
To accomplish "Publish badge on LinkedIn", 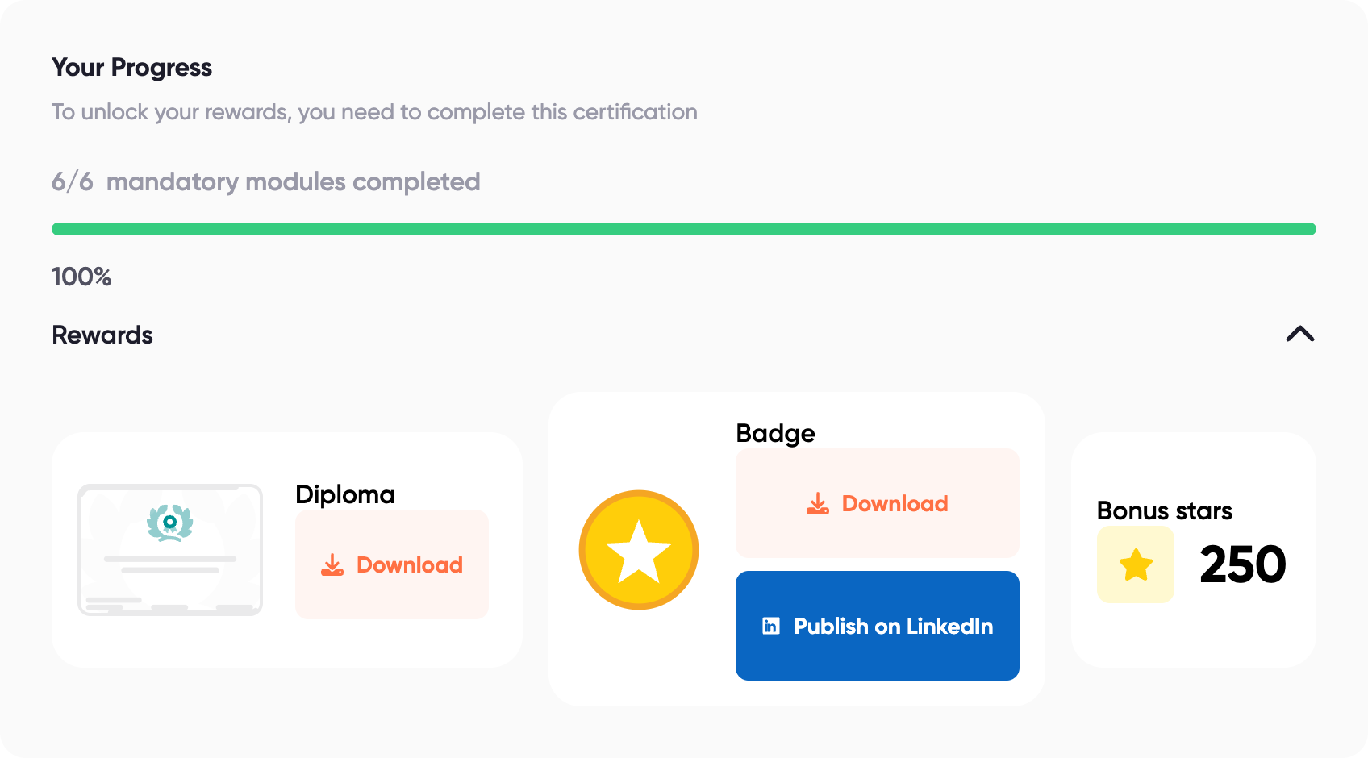I will pos(878,626).
